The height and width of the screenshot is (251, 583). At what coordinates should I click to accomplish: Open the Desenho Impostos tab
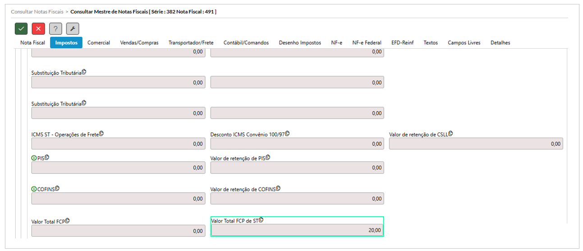300,43
